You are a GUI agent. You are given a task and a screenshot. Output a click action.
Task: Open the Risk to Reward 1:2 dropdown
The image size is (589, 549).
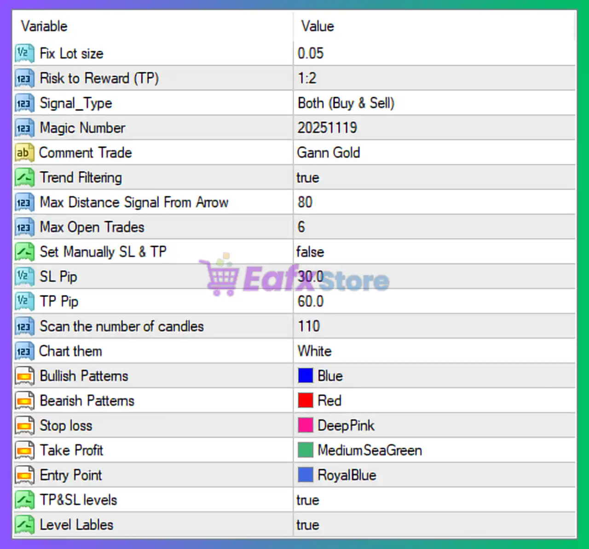[x=307, y=78]
